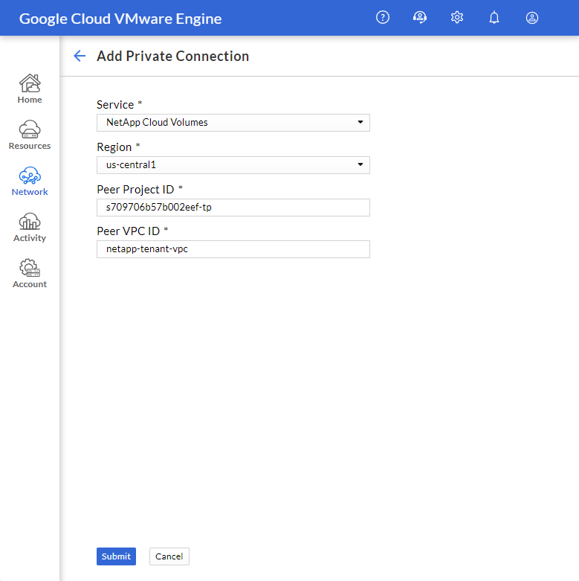Viewport: 579px width, 581px height.
Task: Click the Cancel button
Action: [x=169, y=556]
